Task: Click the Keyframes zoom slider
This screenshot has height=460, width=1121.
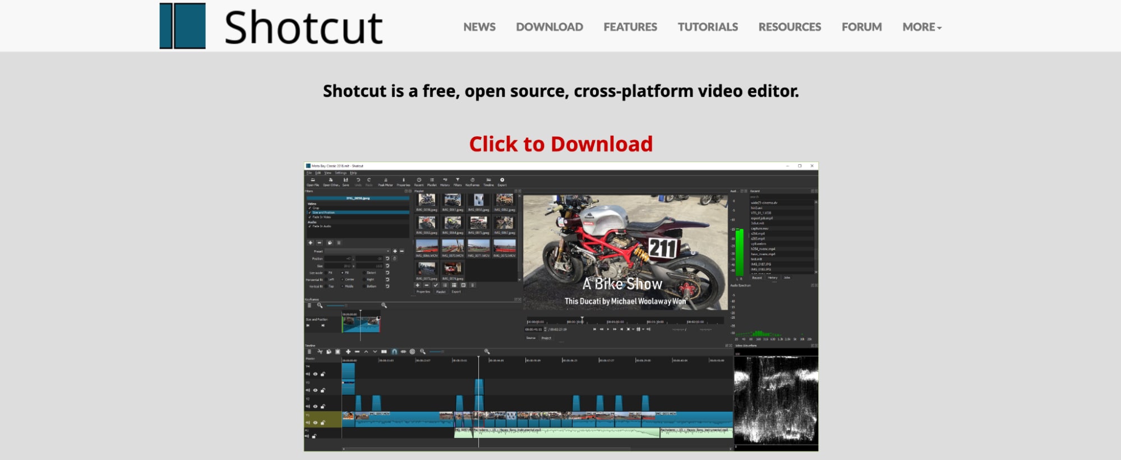Action: (x=337, y=305)
